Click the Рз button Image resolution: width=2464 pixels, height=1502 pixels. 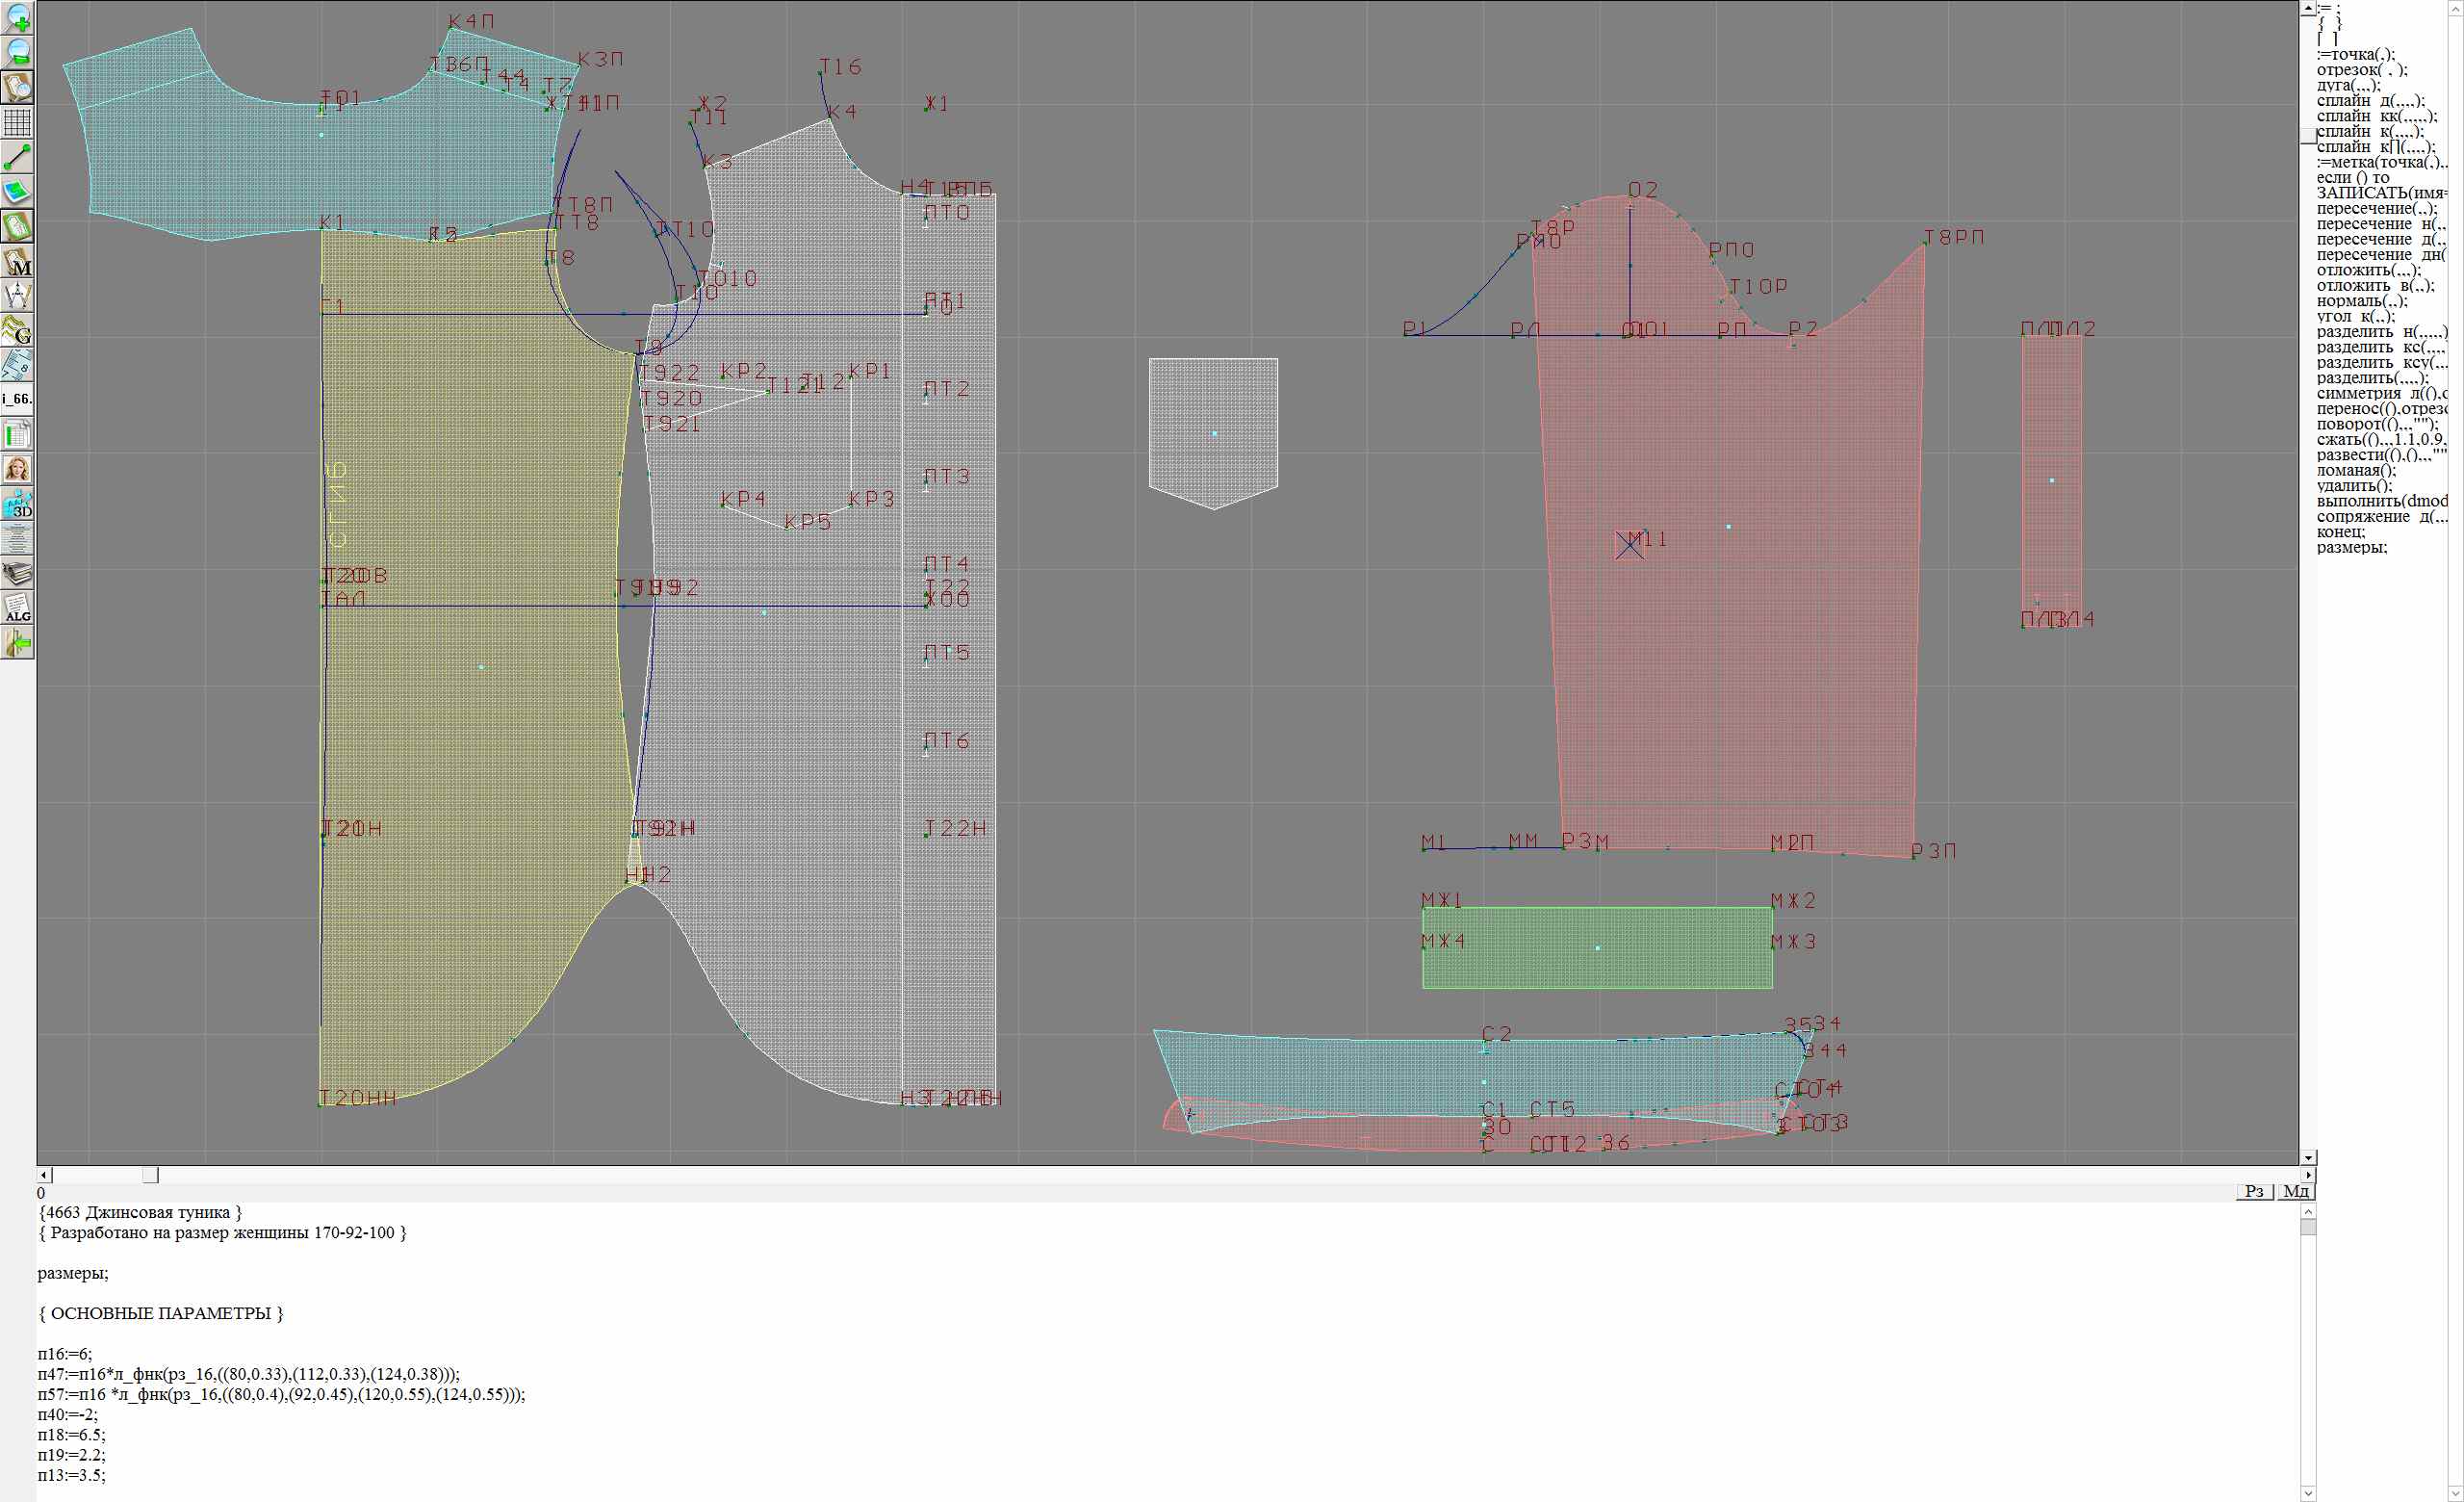[x=2254, y=1191]
